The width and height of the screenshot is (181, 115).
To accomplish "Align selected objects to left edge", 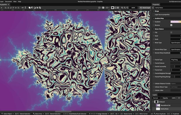I will pos(6,8).
